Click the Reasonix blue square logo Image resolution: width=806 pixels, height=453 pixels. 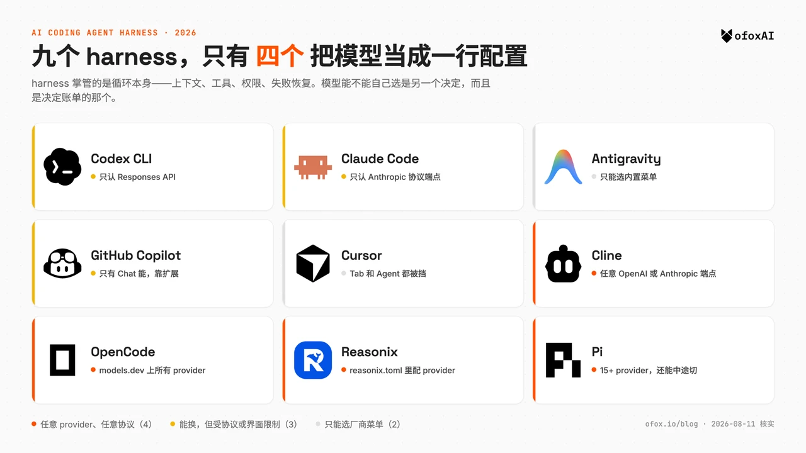pyautogui.click(x=313, y=360)
